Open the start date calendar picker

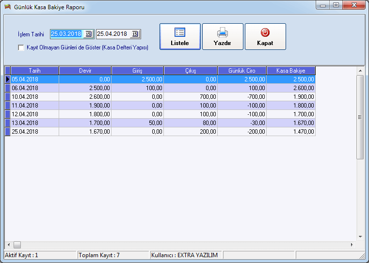(88, 34)
